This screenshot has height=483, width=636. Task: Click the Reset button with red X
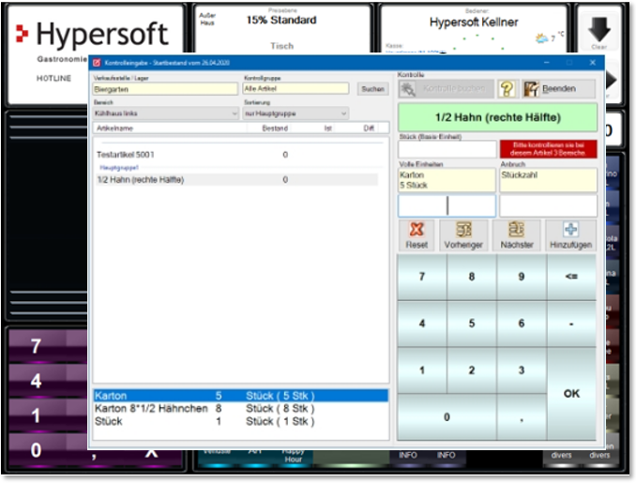(x=416, y=235)
